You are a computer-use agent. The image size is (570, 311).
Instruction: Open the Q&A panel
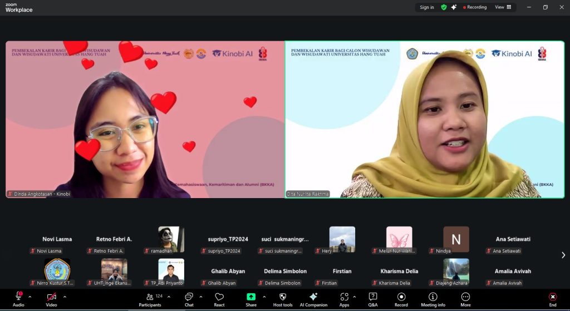point(373,299)
